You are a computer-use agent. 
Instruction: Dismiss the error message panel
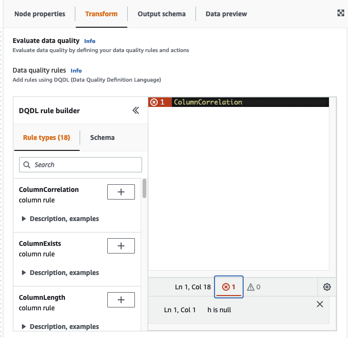320,304
